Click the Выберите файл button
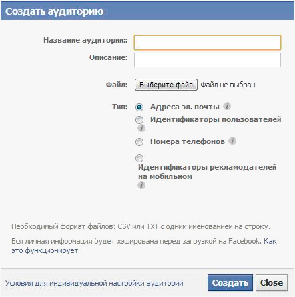Viewport: 295px width, 297px height. tap(166, 85)
